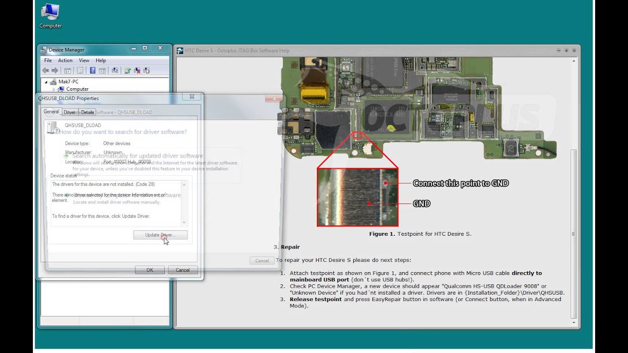Open Action menu in Device Manager
The height and width of the screenshot is (353, 628).
[x=65, y=60]
